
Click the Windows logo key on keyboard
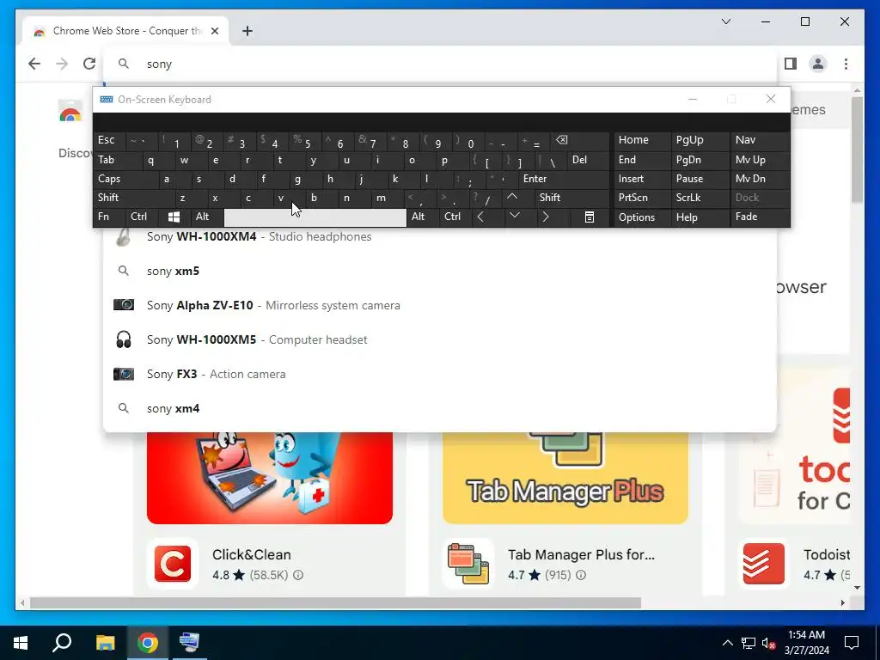(x=174, y=217)
